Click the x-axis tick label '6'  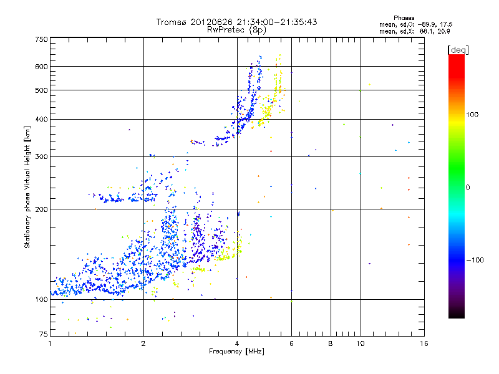pos(291,343)
